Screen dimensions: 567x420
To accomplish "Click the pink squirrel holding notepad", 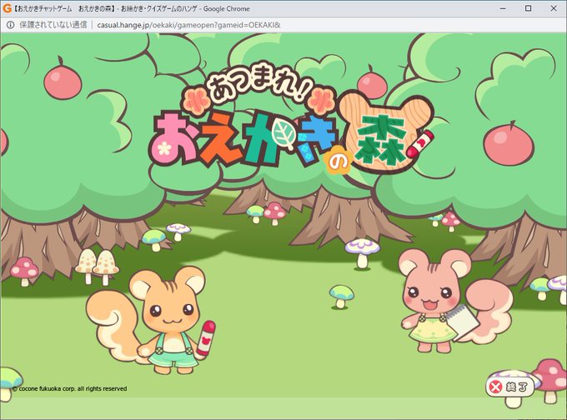I will click(x=454, y=301).
